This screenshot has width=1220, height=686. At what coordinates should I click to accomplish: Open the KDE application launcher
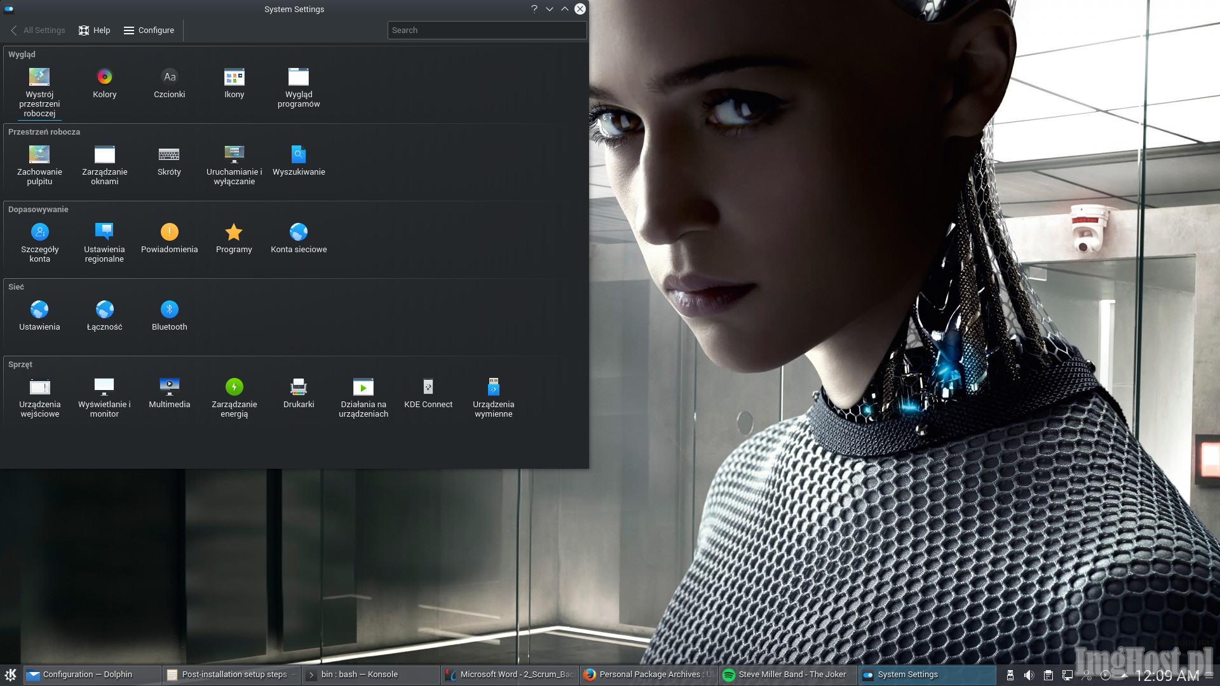(11, 675)
